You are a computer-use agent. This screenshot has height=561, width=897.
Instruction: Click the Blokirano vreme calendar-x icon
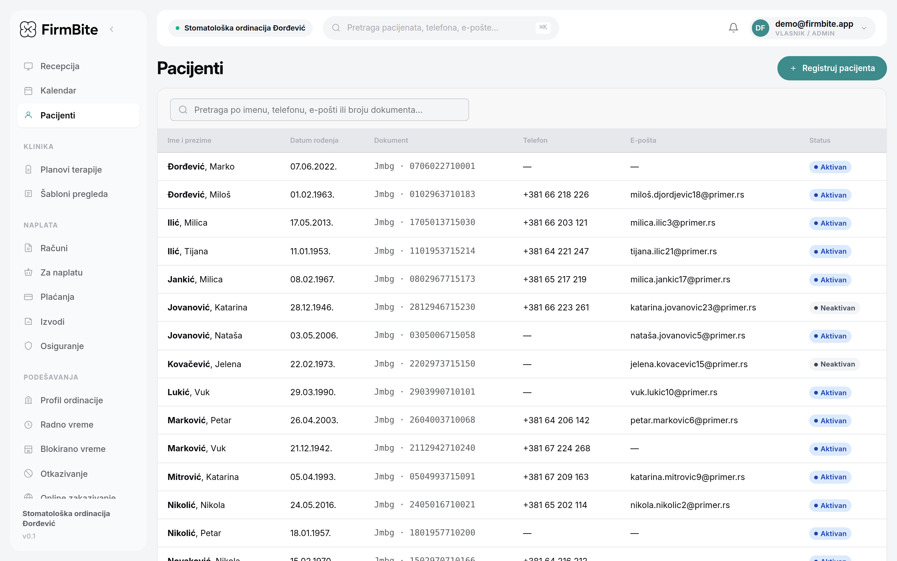[29, 449]
